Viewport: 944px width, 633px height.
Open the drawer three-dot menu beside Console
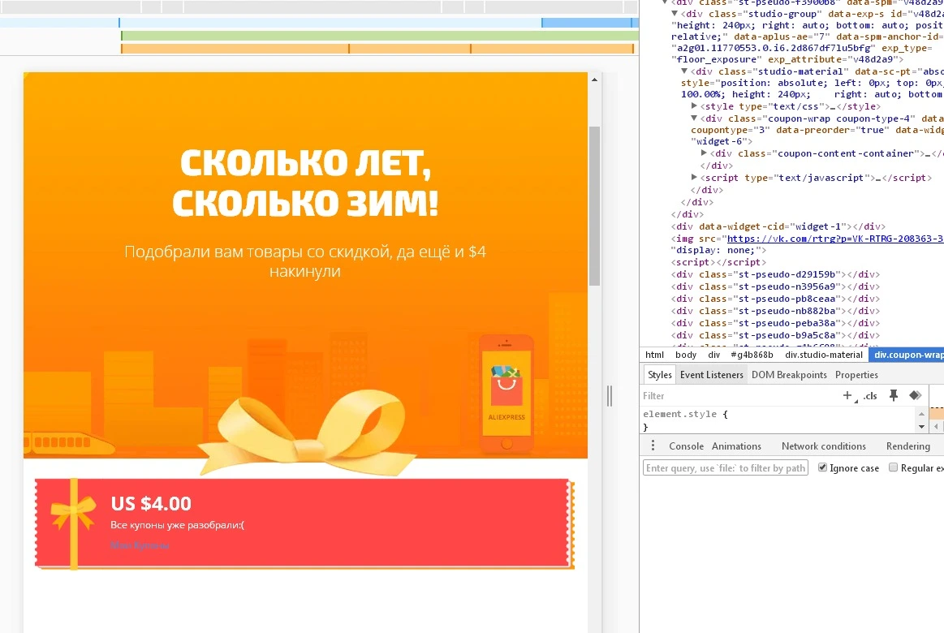(x=653, y=446)
